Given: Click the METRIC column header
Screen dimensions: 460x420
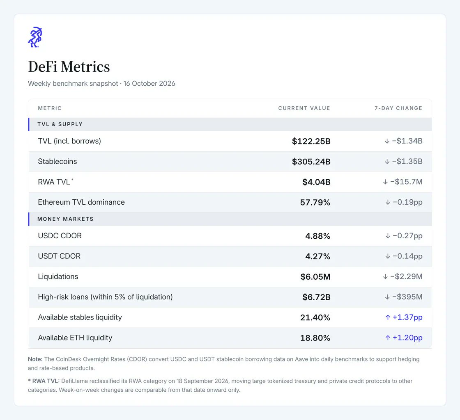Looking at the screenshot, I should tap(50, 108).
